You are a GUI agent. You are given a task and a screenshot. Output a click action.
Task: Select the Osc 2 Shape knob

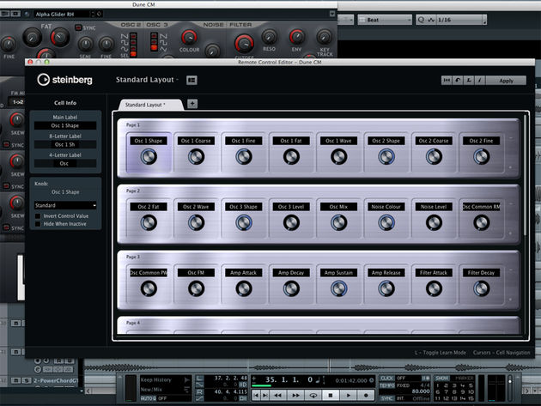coord(386,156)
